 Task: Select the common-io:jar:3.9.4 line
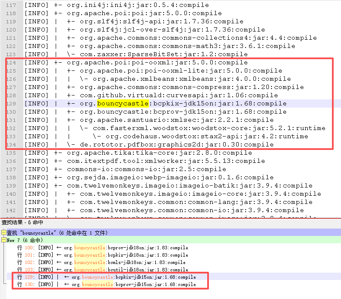pyautogui.click(x=164, y=210)
